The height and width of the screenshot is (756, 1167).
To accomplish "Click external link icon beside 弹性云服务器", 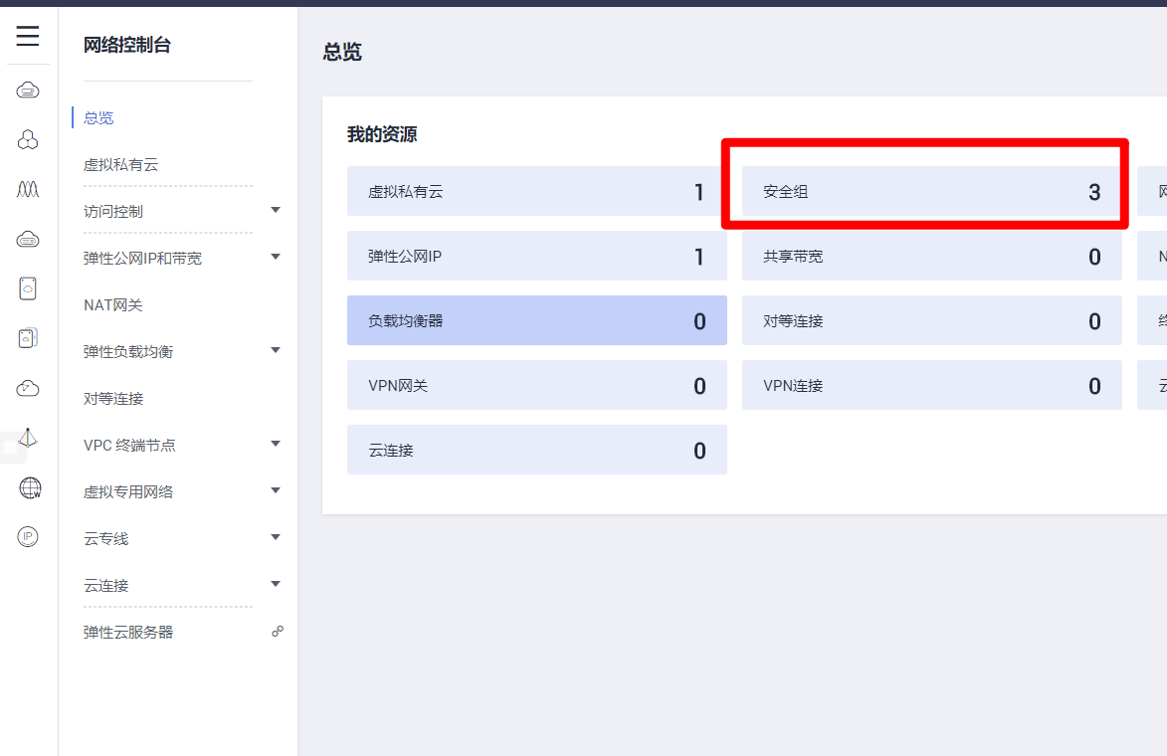I will pyautogui.click(x=277, y=632).
